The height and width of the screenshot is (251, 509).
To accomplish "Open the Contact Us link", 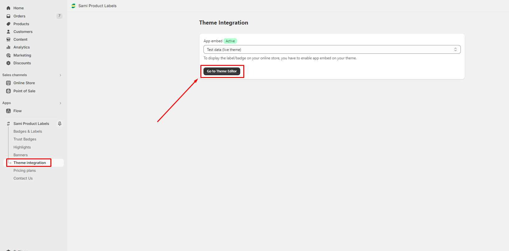I will click(23, 178).
